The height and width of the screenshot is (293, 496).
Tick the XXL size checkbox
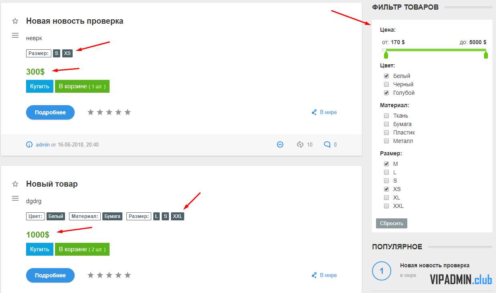pyautogui.click(x=386, y=206)
